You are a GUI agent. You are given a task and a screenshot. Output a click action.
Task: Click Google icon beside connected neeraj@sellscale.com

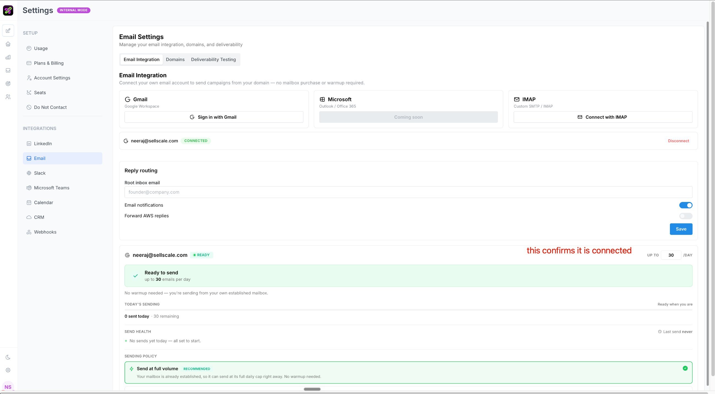[126, 141]
